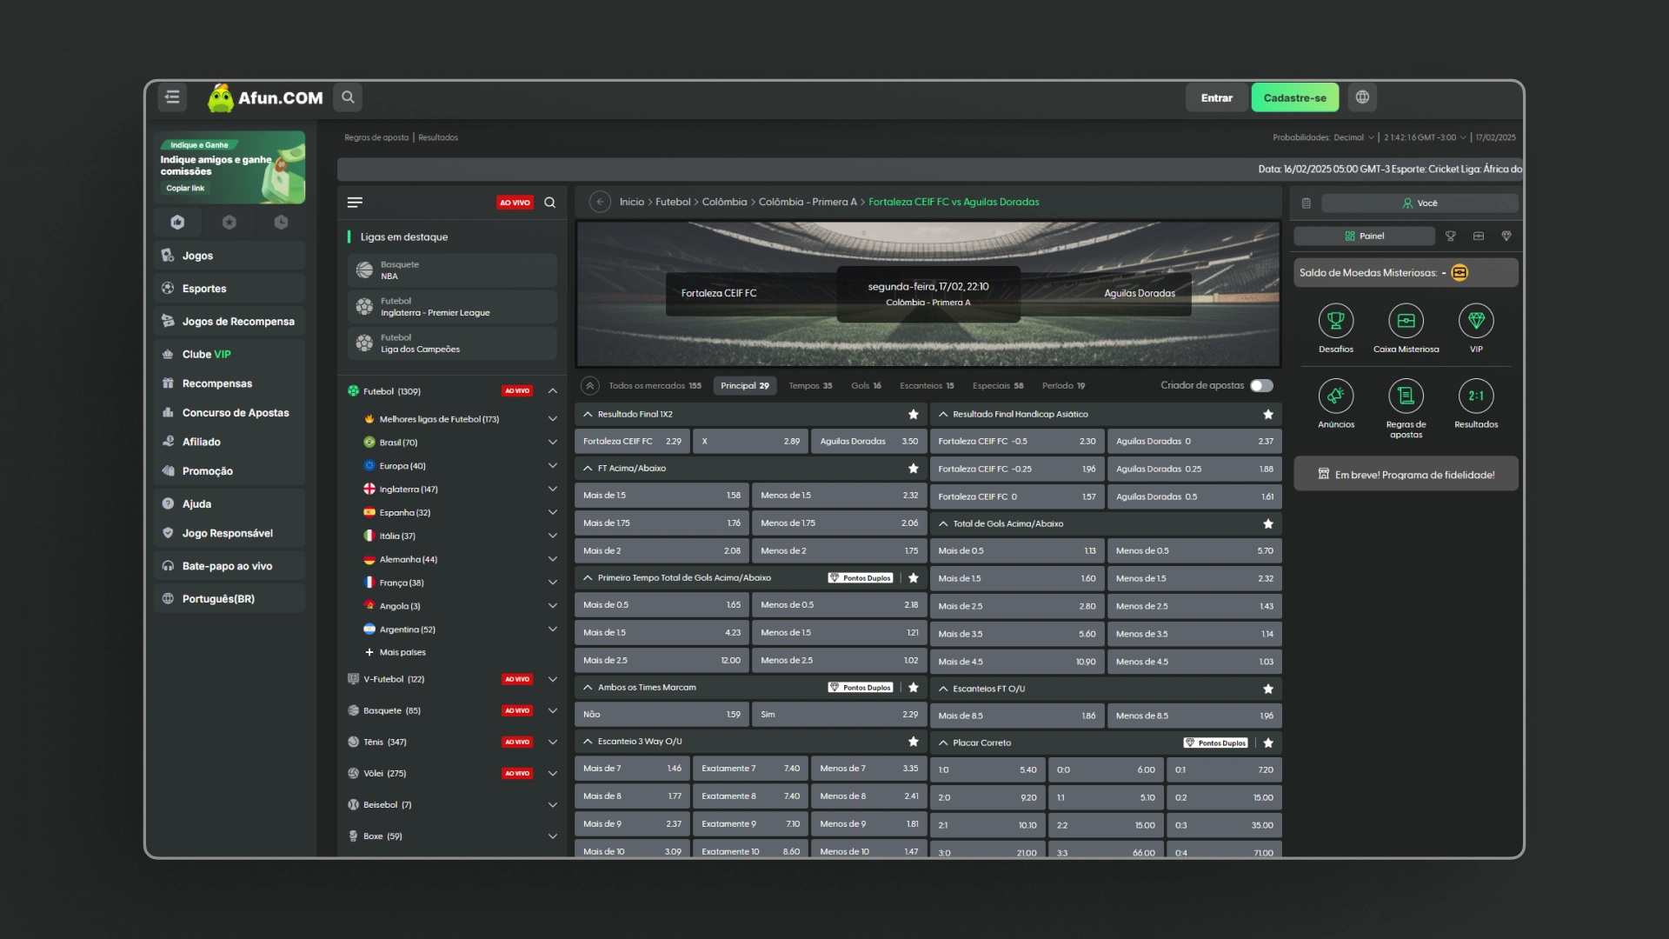This screenshot has width=1669, height=939.
Task: Open the Anúncios megaphone icon
Action: tap(1336, 396)
